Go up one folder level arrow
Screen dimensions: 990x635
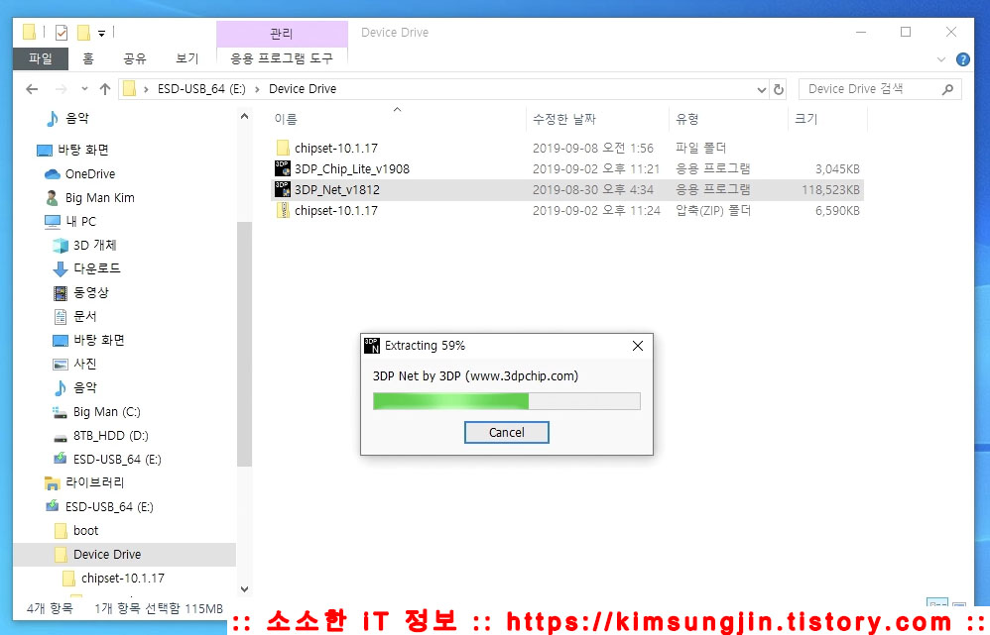105,89
